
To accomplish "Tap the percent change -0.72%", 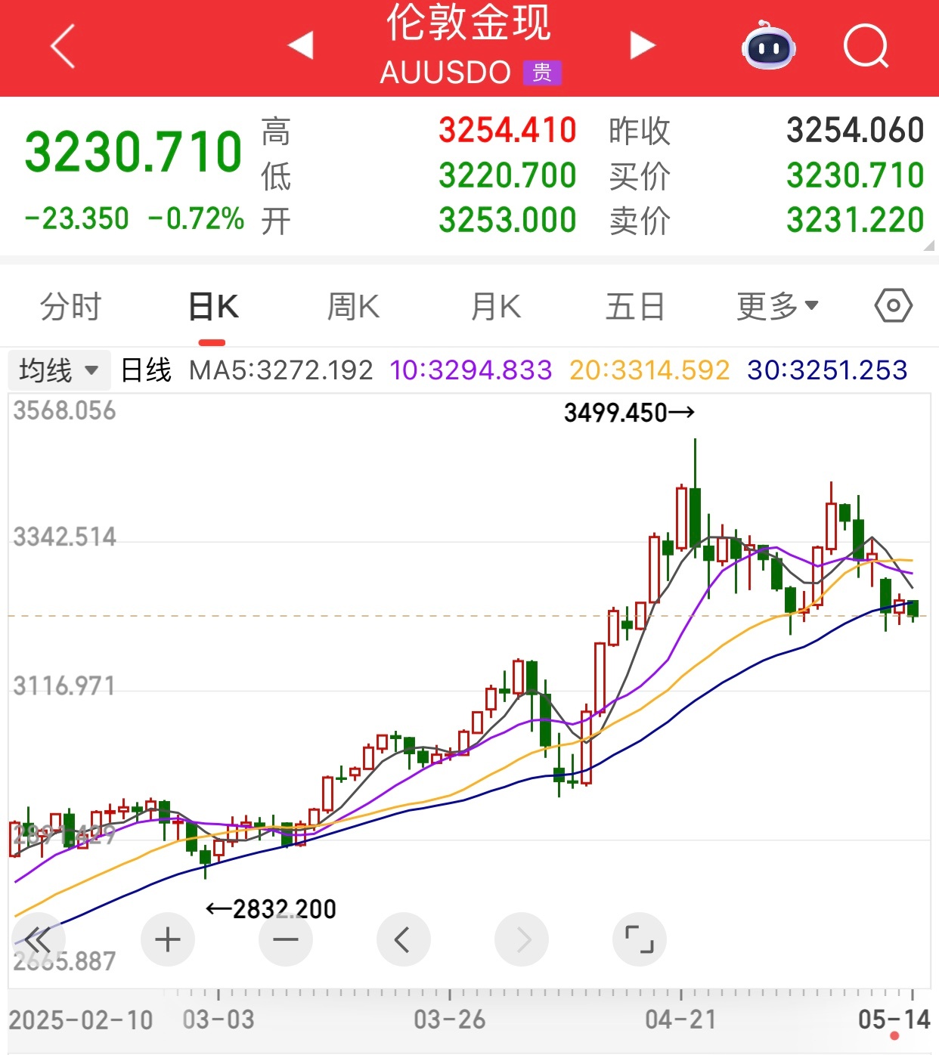I will pyautogui.click(x=197, y=219).
